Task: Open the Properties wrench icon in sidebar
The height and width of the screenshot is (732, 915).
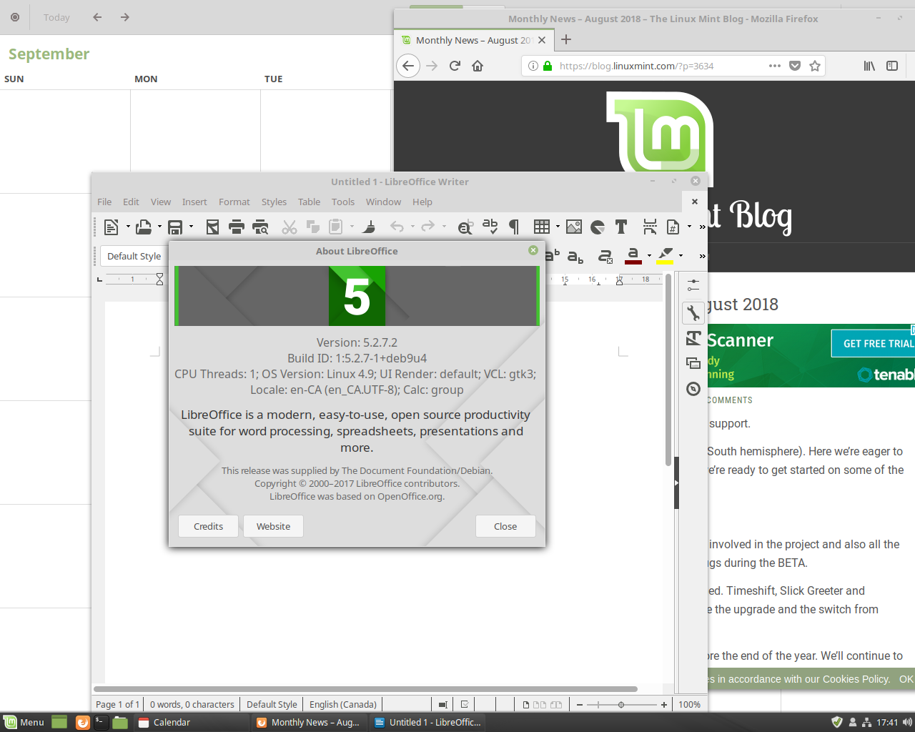Action: coord(693,313)
